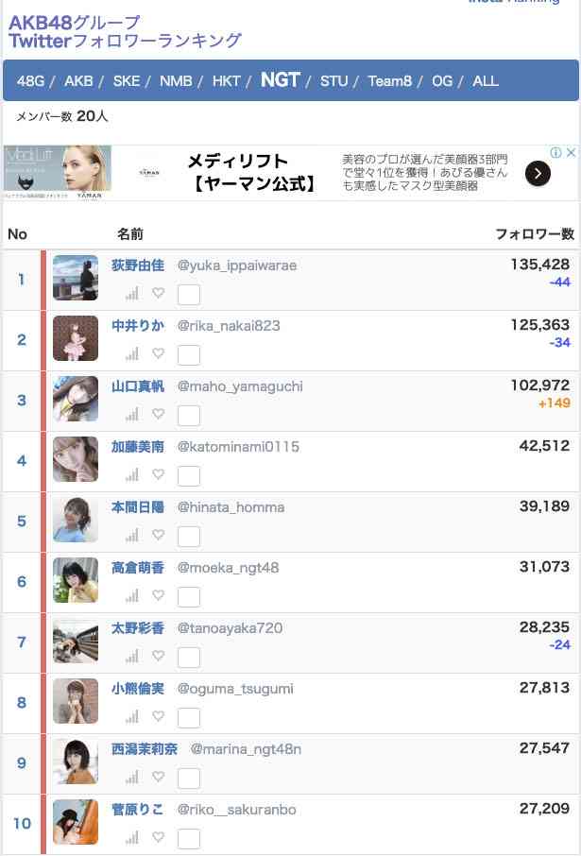Open the AKB48グループ Twitterフォロワーランキング title
The image size is (581, 856).
tap(125, 31)
